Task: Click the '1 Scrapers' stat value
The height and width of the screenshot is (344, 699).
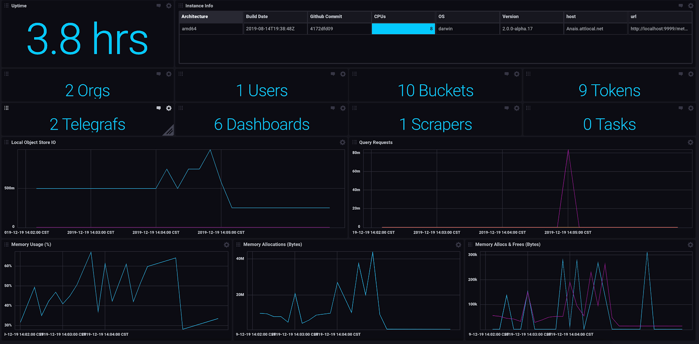Action: point(436,124)
